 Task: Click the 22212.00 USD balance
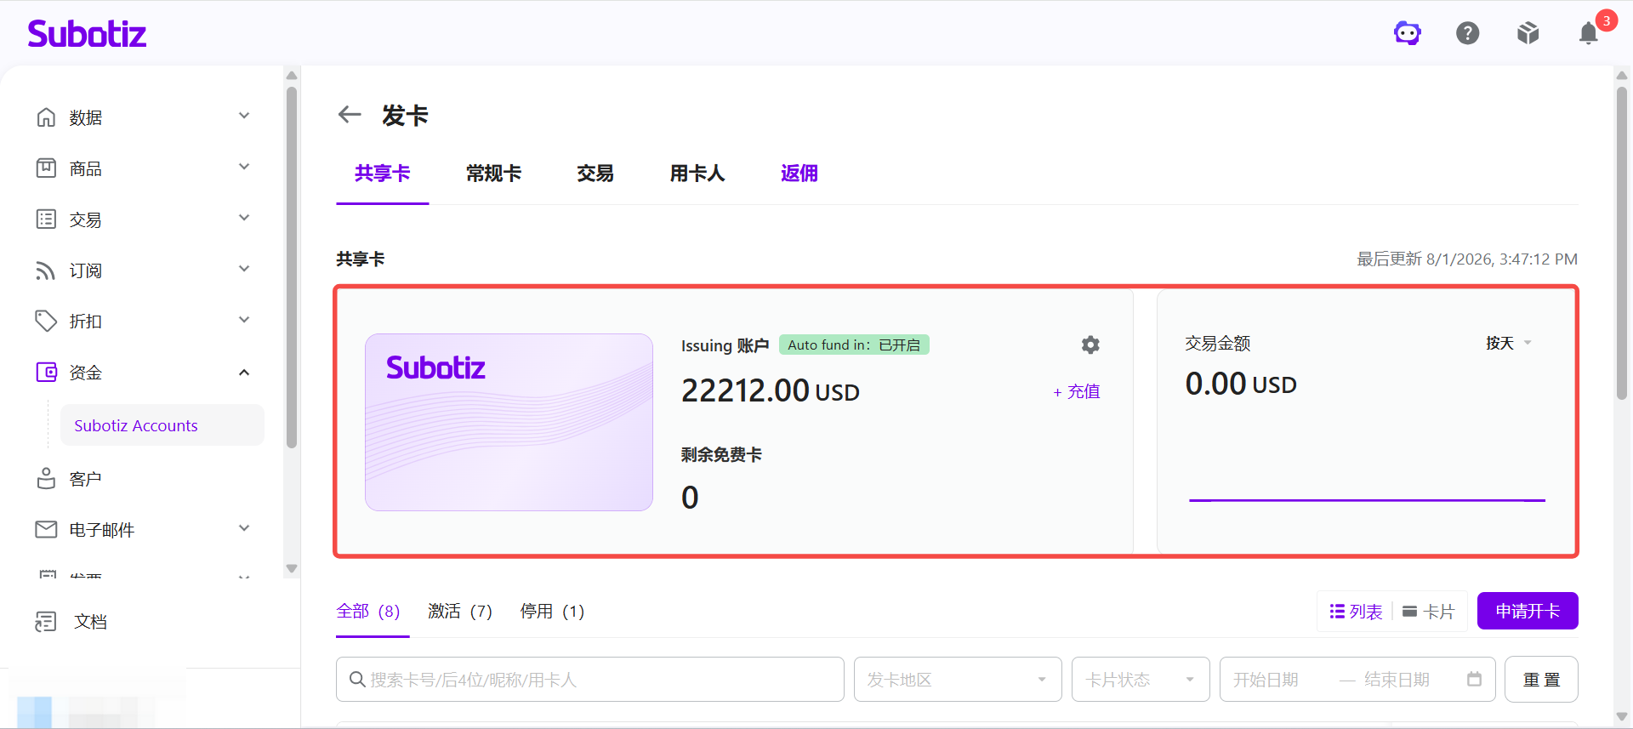click(x=771, y=391)
